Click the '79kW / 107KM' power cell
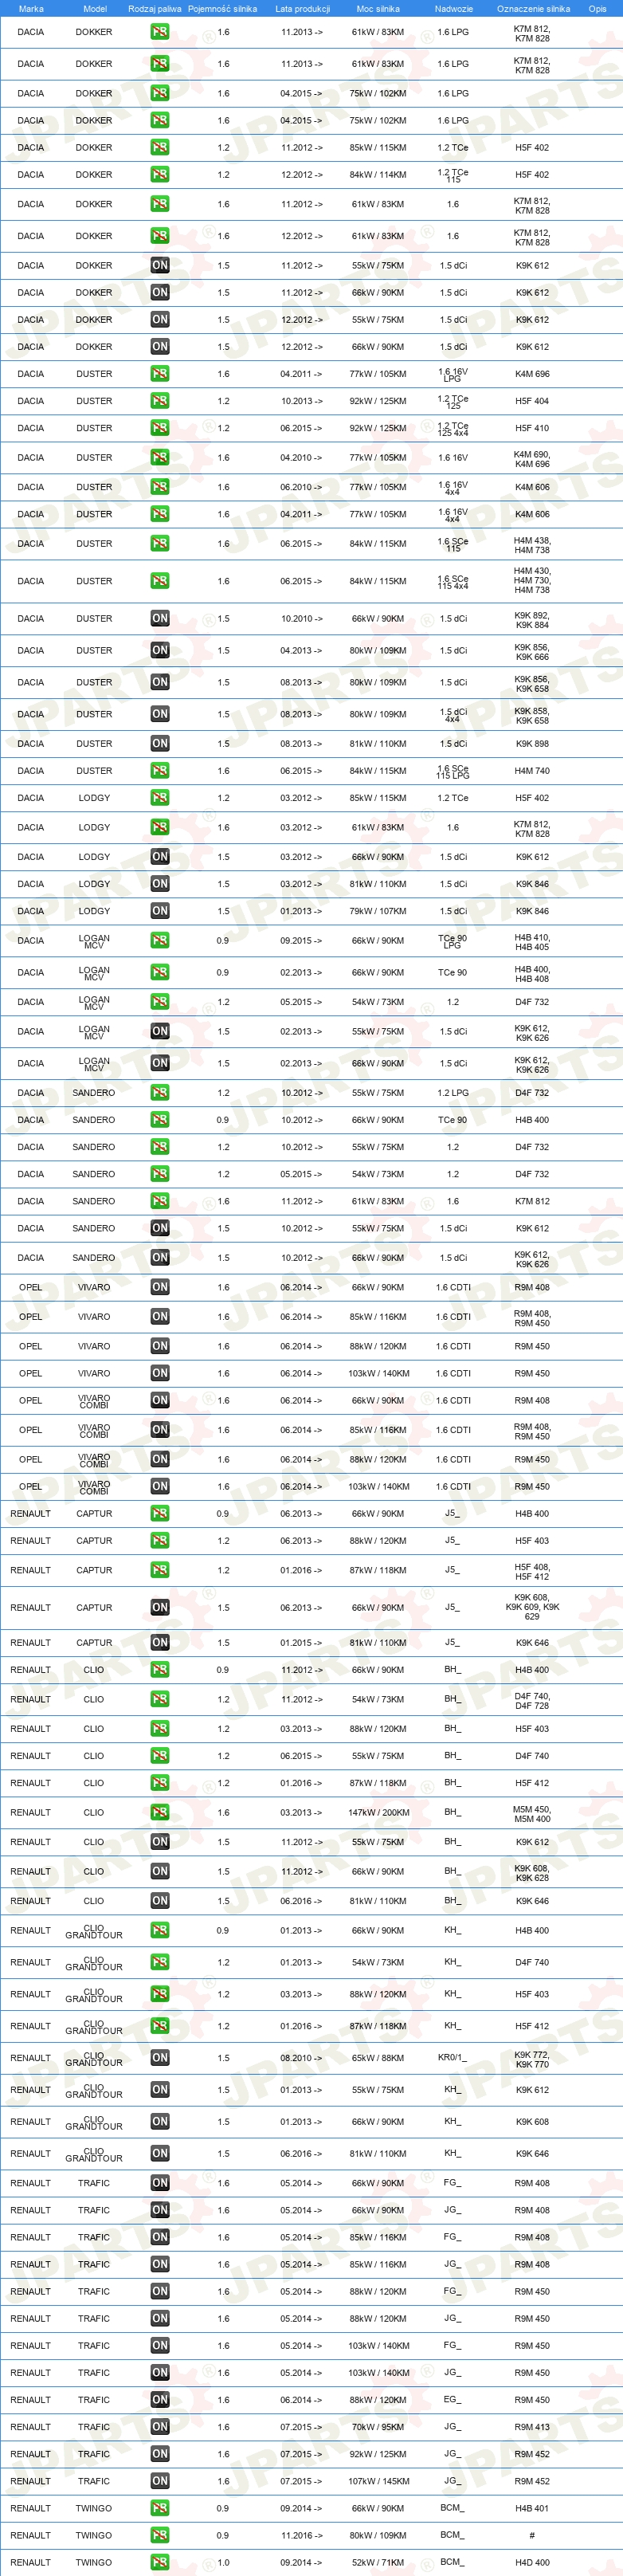 pos(378,911)
